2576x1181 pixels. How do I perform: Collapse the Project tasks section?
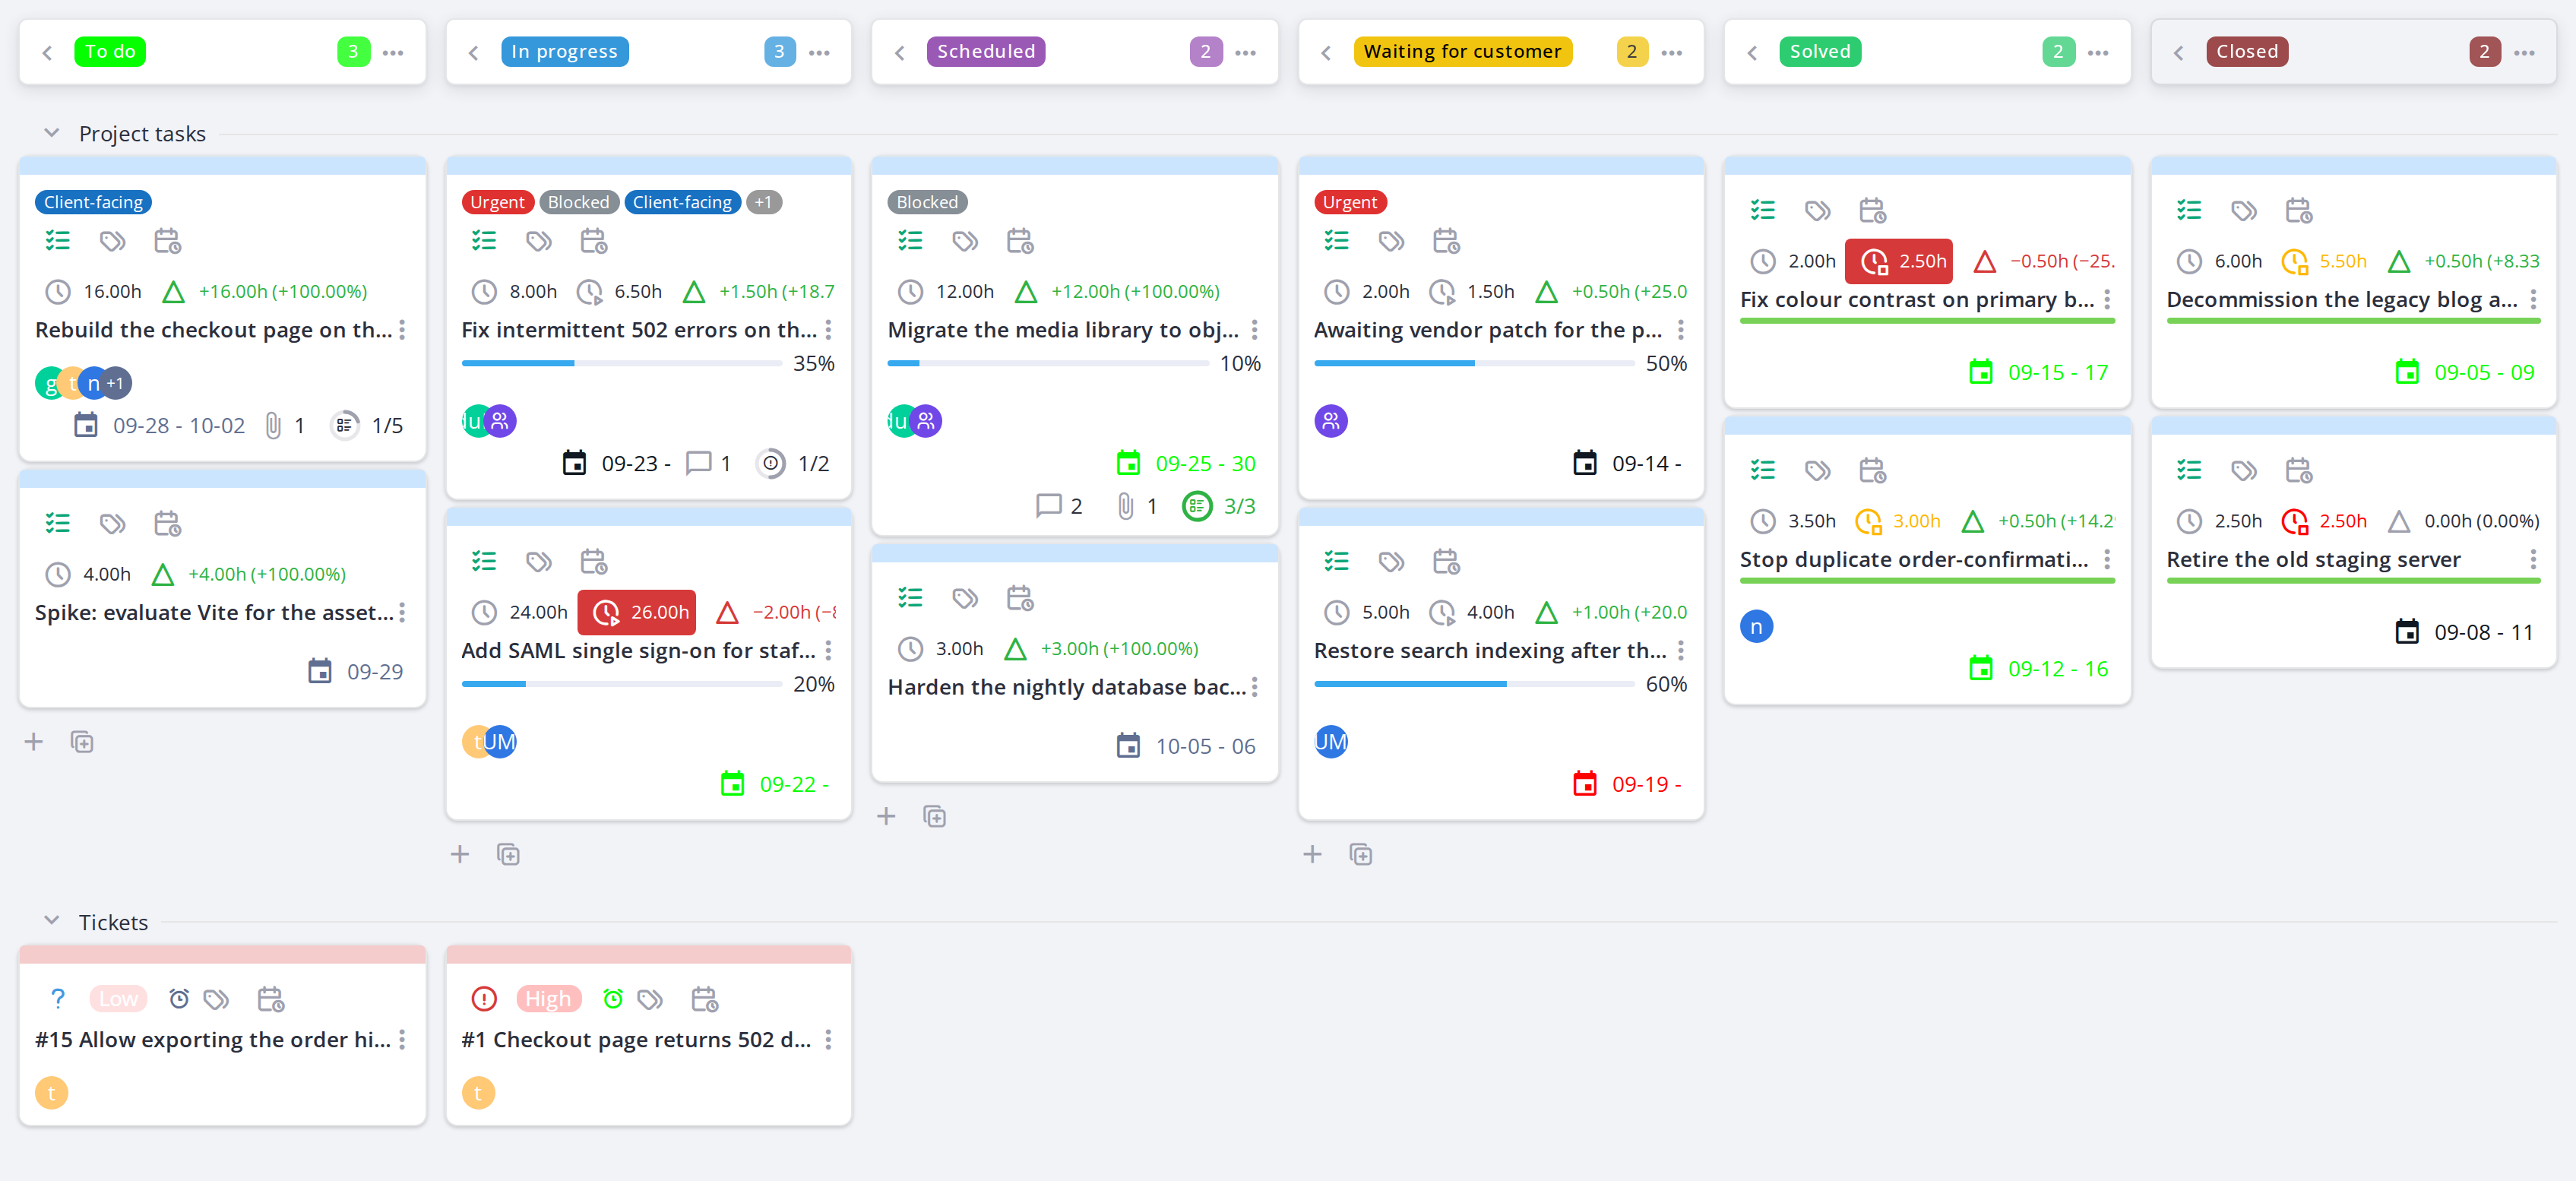pyautogui.click(x=52, y=133)
